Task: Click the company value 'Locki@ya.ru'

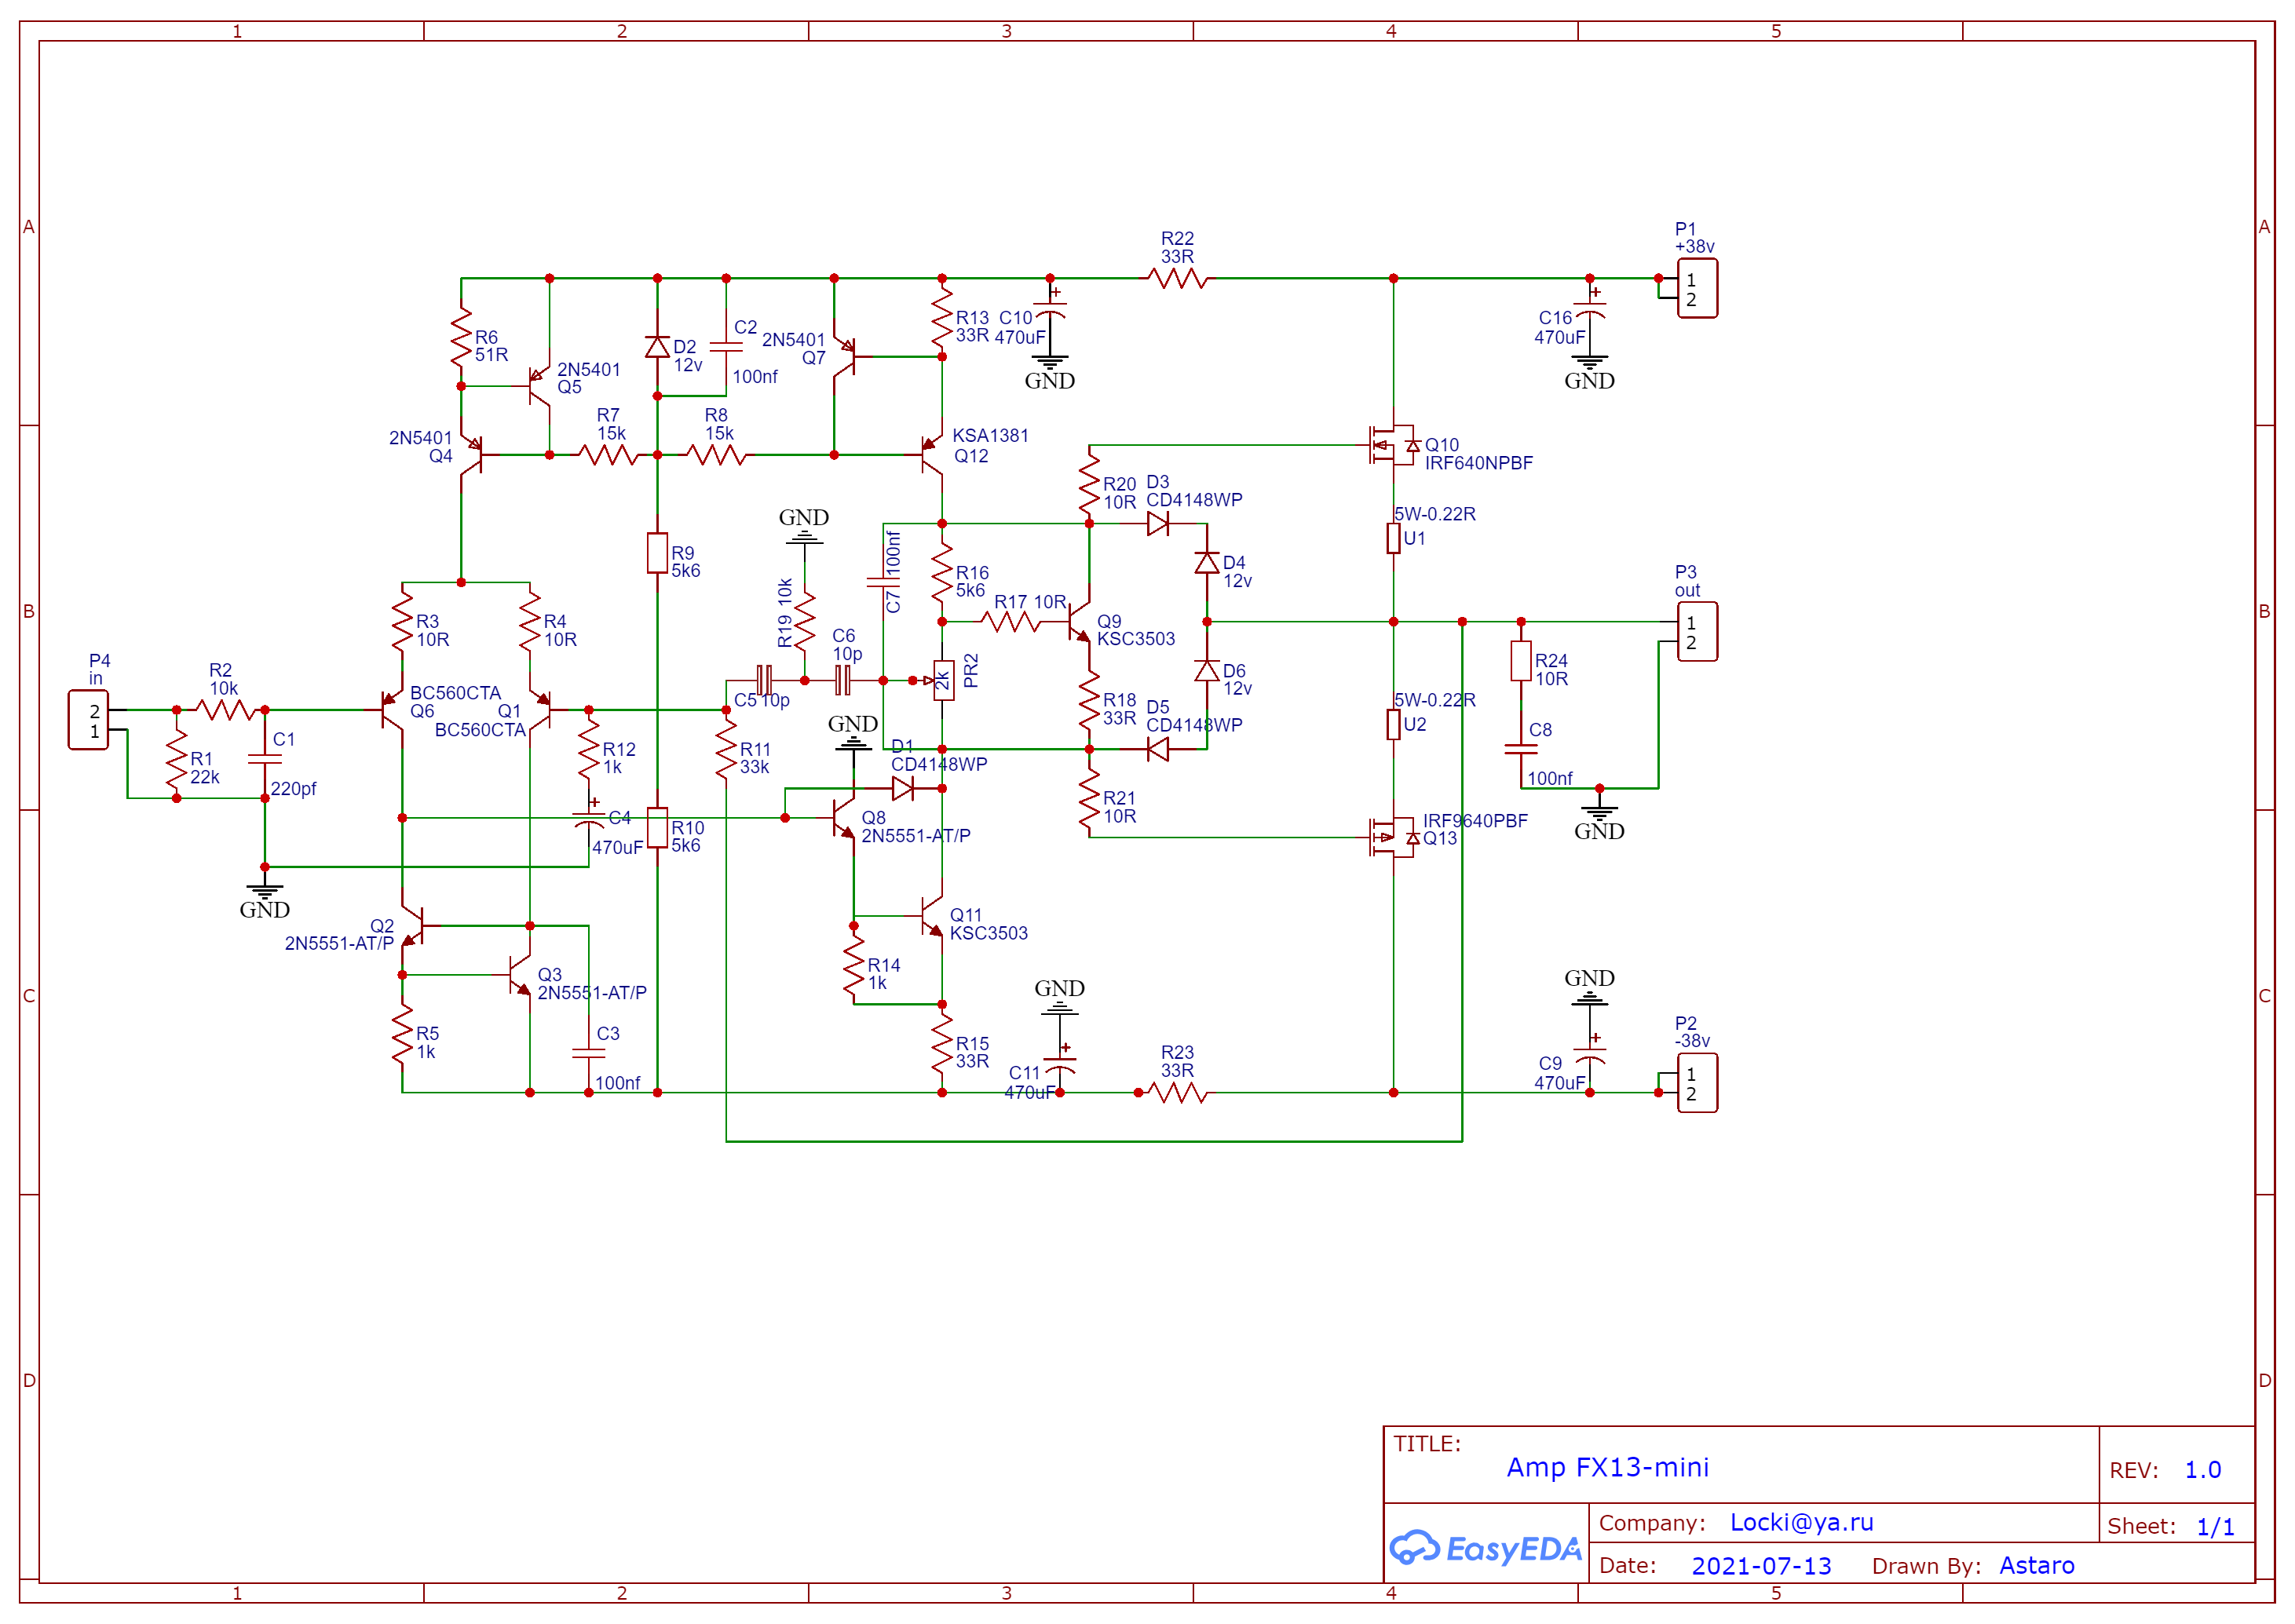Action: tap(1801, 1522)
